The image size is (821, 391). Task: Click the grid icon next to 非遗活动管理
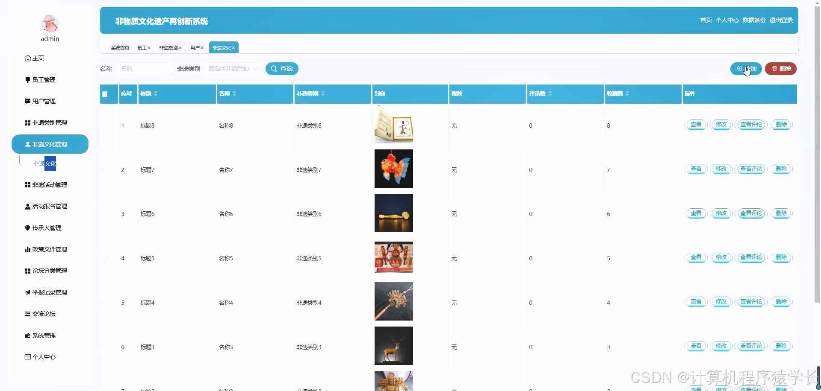27,185
